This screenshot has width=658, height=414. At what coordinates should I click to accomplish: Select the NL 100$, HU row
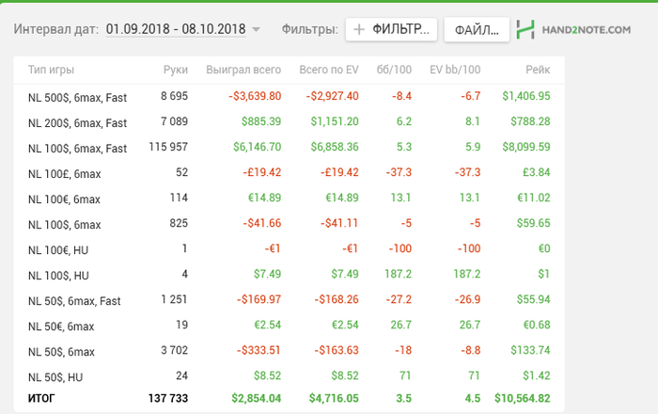pos(289,275)
